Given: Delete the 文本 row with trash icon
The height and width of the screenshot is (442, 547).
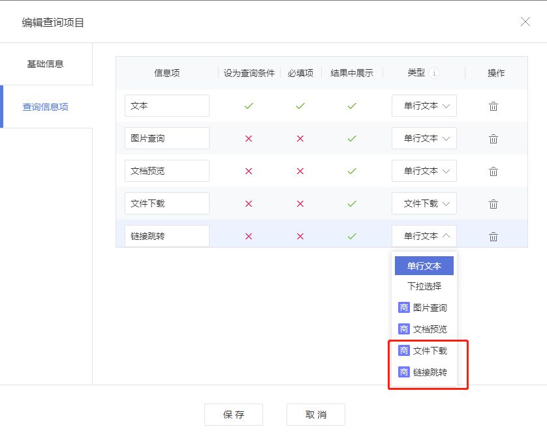Looking at the screenshot, I should click(493, 106).
